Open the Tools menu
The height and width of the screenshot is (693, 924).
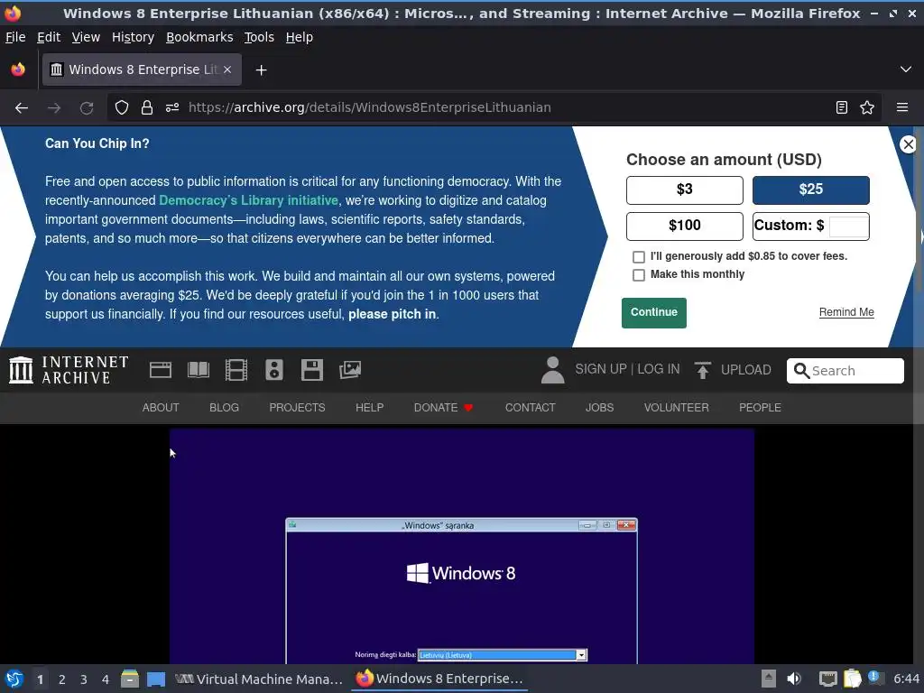click(259, 37)
